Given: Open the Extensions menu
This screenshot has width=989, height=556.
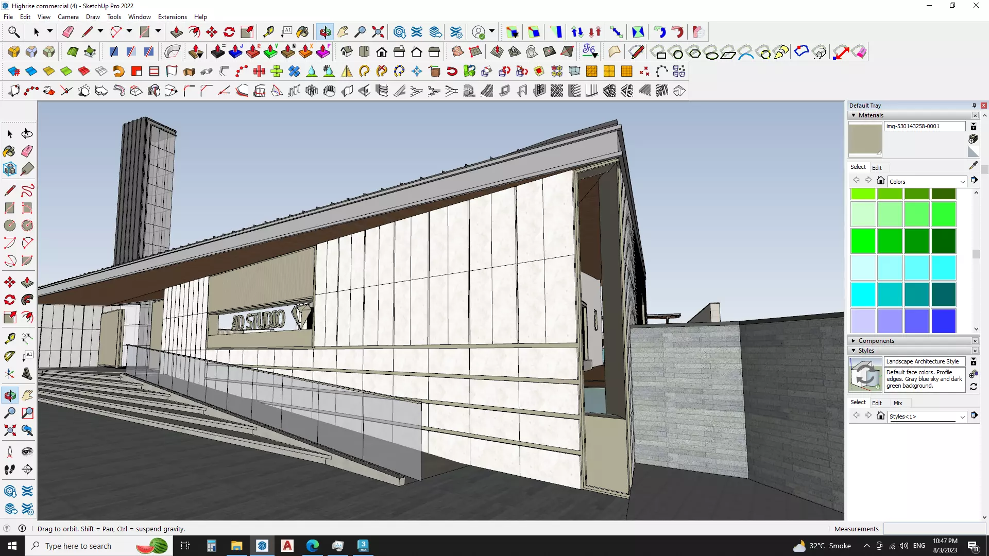Looking at the screenshot, I should pyautogui.click(x=172, y=17).
